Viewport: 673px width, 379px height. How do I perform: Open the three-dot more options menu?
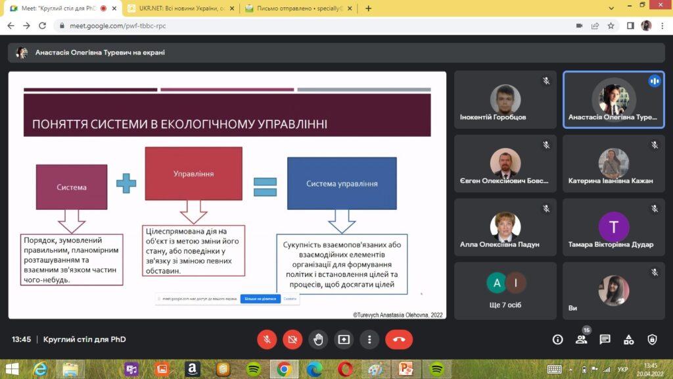tap(369, 340)
